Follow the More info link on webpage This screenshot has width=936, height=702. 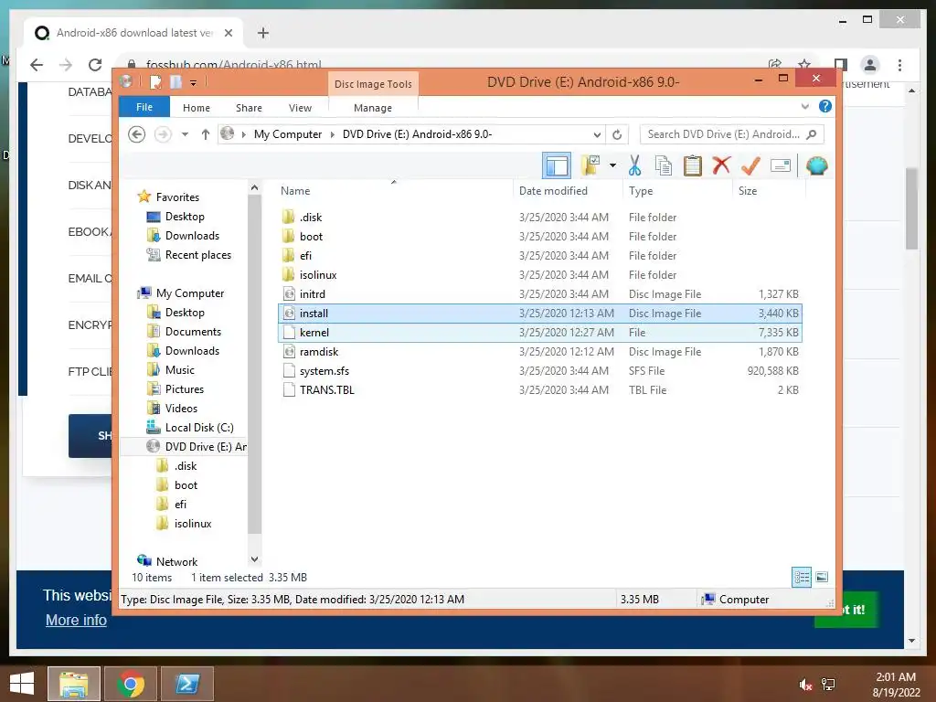point(76,620)
